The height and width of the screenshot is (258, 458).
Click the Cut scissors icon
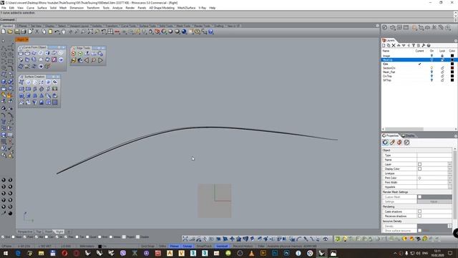click(37, 32)
